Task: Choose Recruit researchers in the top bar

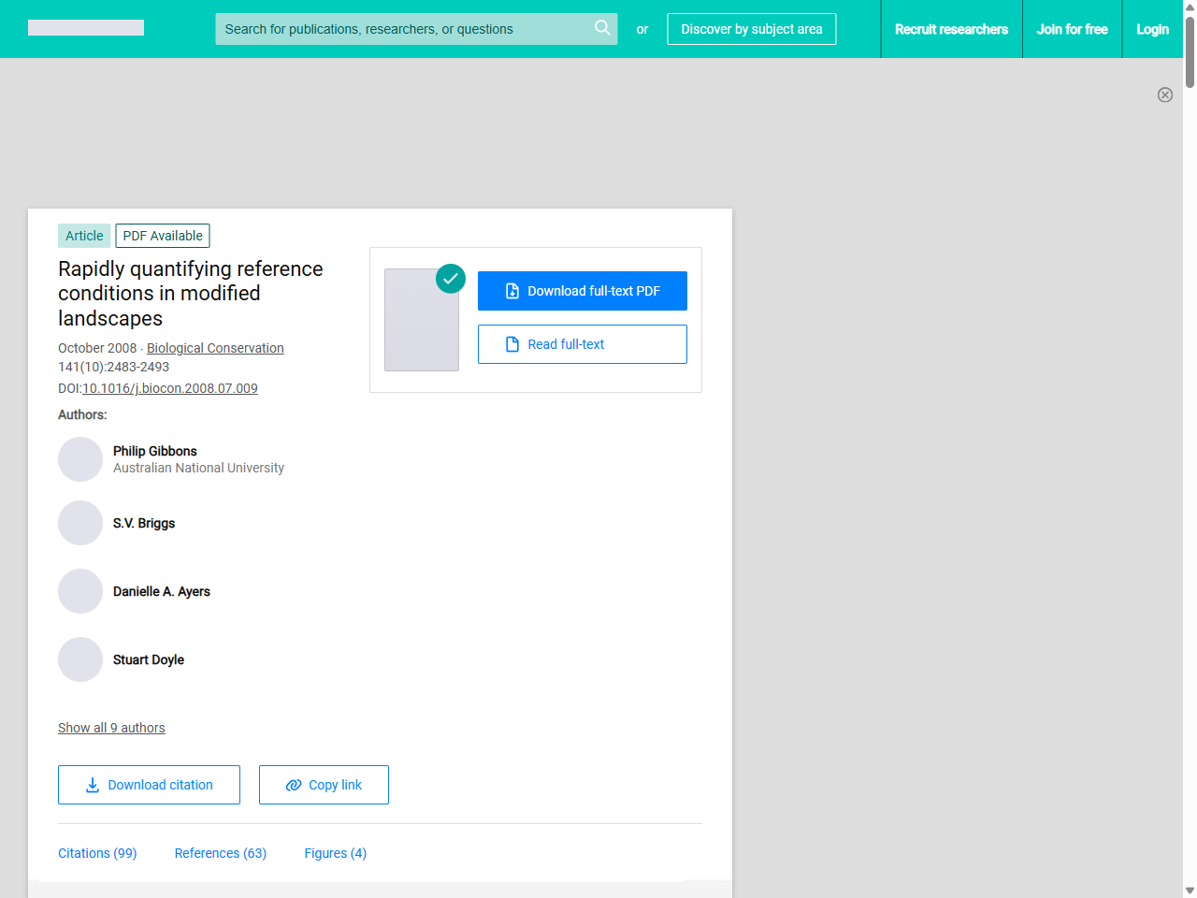Action: click(952, 29)
